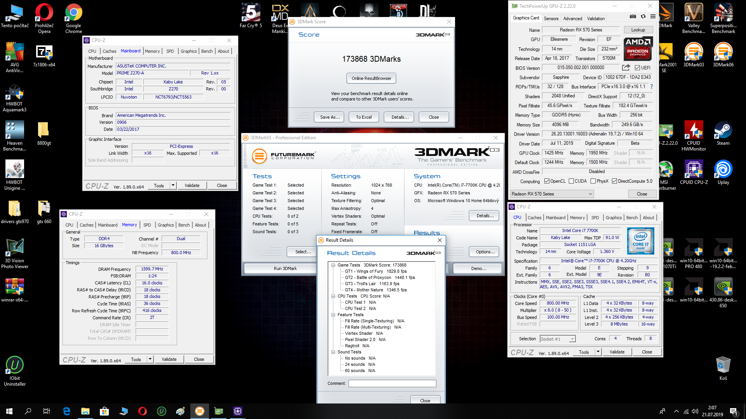Toggle the PhysX checkbox in GPU-Z
Image resolution: width=746 pixels, height=419 pixels.
pos(593,181)
